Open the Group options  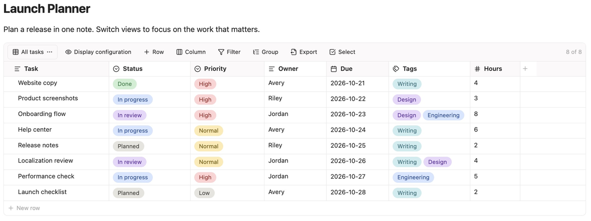click(265, 52)
